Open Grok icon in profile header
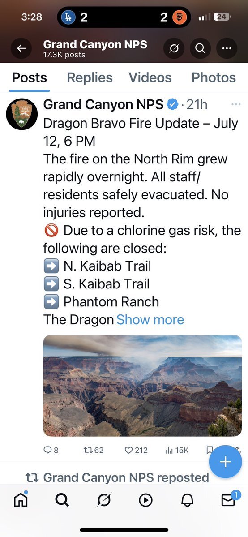 [174, 49]
